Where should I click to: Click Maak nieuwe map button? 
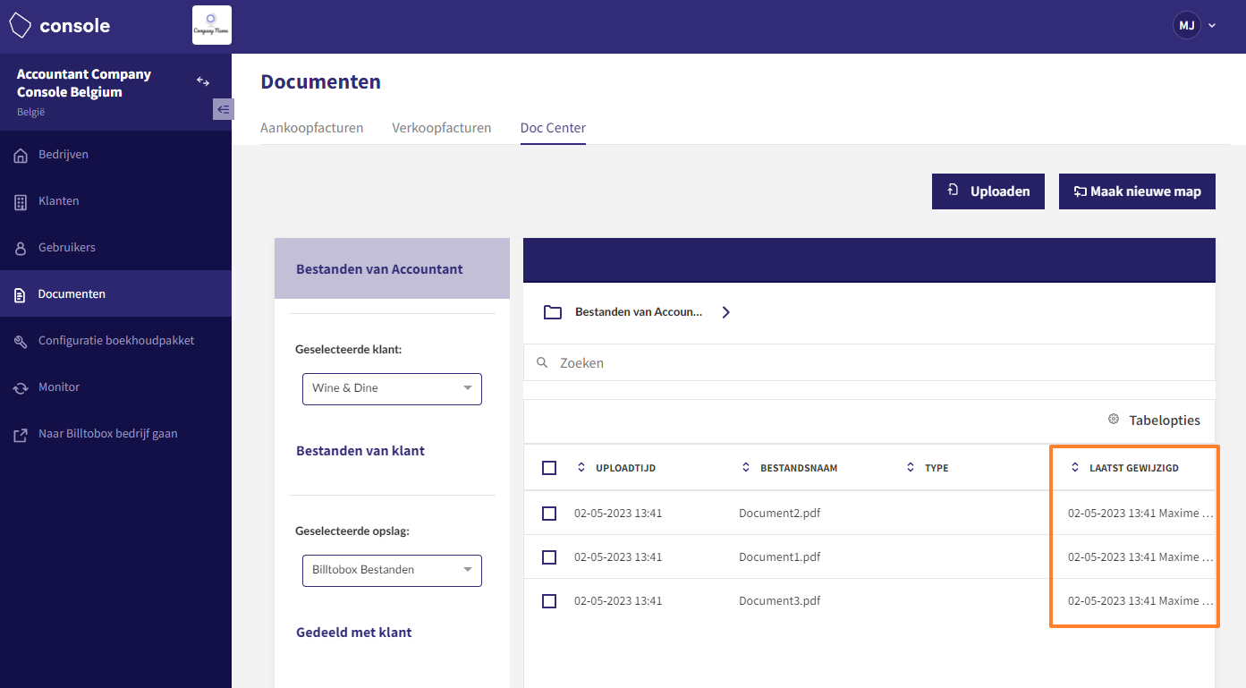(x=1137, y=191)
